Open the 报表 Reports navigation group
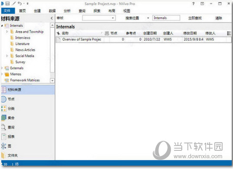Viewport: 233px width, 169px height. coord(28,136)
